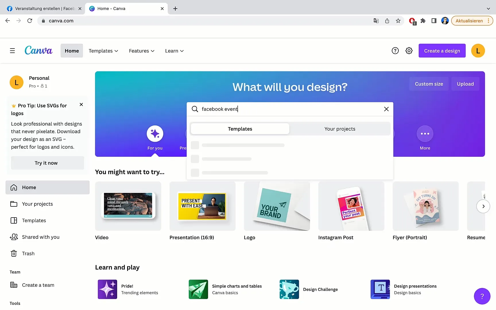Select Home in the top navigation
The image size is (496, 310).
(x=72, y=51)
